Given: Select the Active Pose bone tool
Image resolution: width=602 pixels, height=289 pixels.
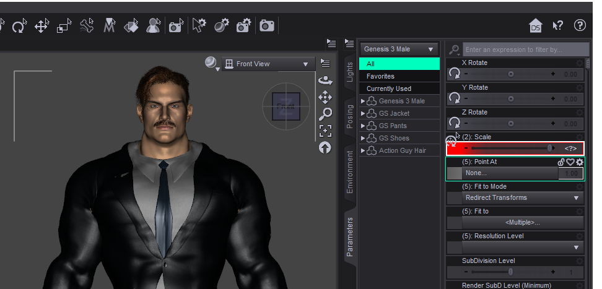Looking at the screenshot, I should (x=87, y=26).
